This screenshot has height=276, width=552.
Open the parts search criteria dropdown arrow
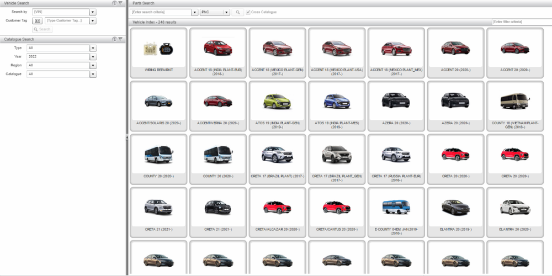(195, 12)
